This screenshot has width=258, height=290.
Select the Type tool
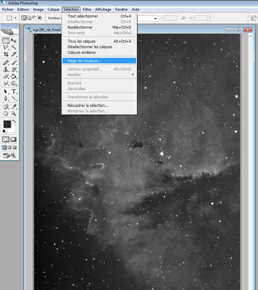click(x=14, y=91)
